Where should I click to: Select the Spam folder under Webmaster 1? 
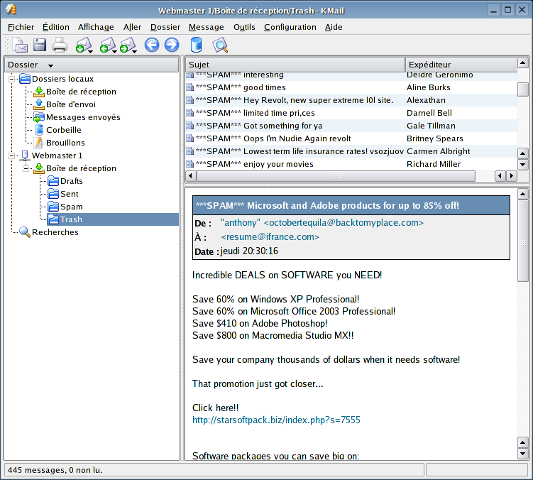pyautogui.click(x=71, y=207)
